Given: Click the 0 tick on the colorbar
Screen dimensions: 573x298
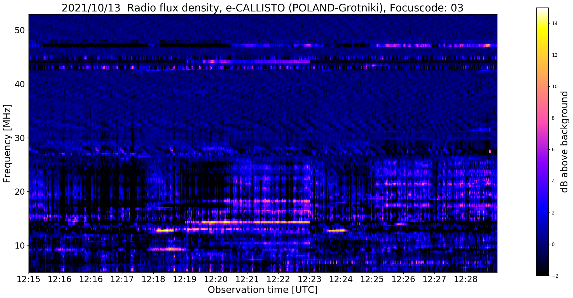Looking at the screenshot, I should [x=553, y=244].
